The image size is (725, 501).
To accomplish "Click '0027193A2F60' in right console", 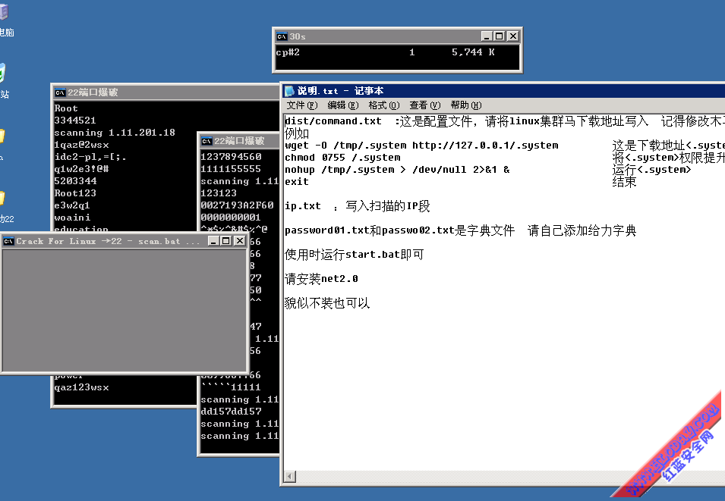I will pyautogui.click(x=237, y=205).
